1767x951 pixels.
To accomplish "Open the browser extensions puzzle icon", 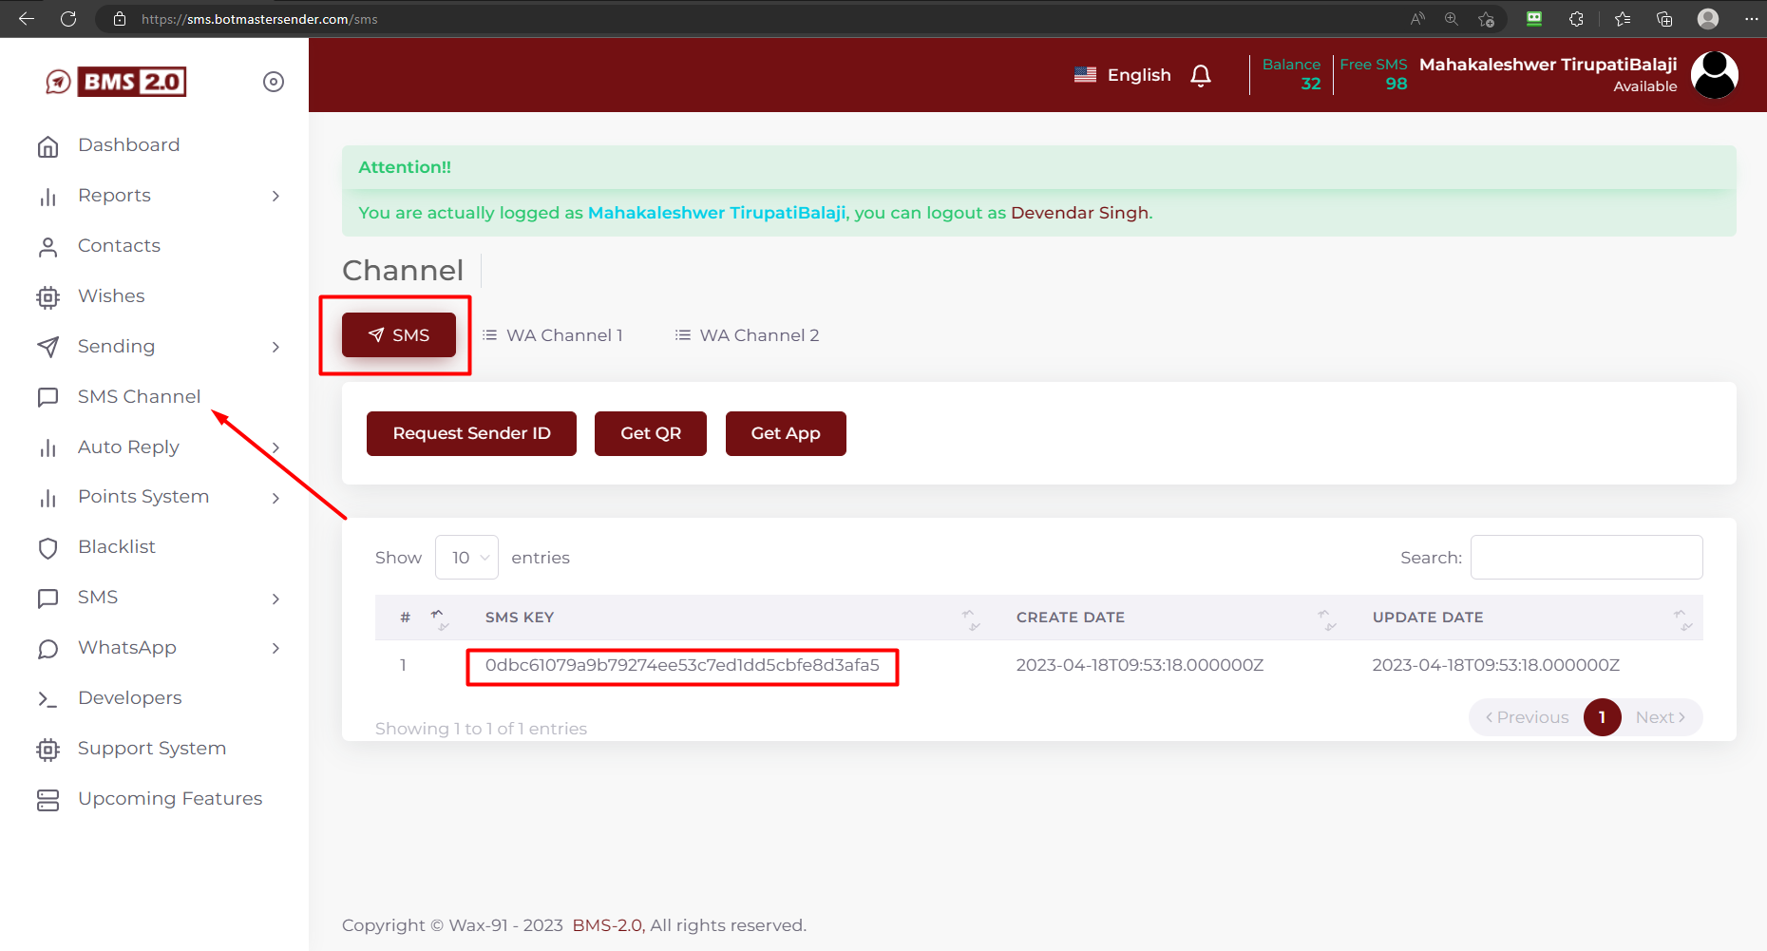I will click(1576, 19).
